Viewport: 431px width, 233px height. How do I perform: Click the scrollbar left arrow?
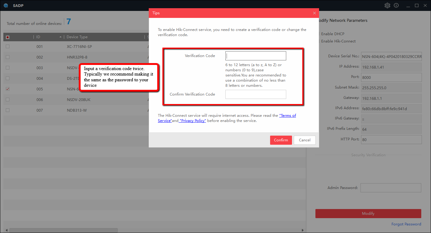point(6,230)
